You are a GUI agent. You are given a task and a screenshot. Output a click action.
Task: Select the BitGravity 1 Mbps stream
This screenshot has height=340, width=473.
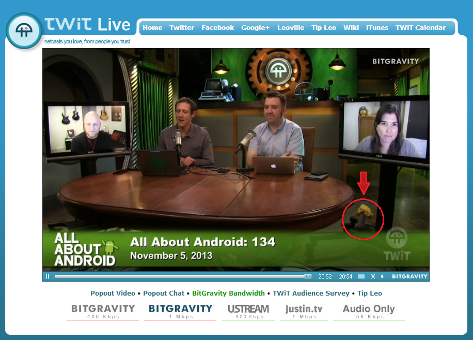pos(180,311)
